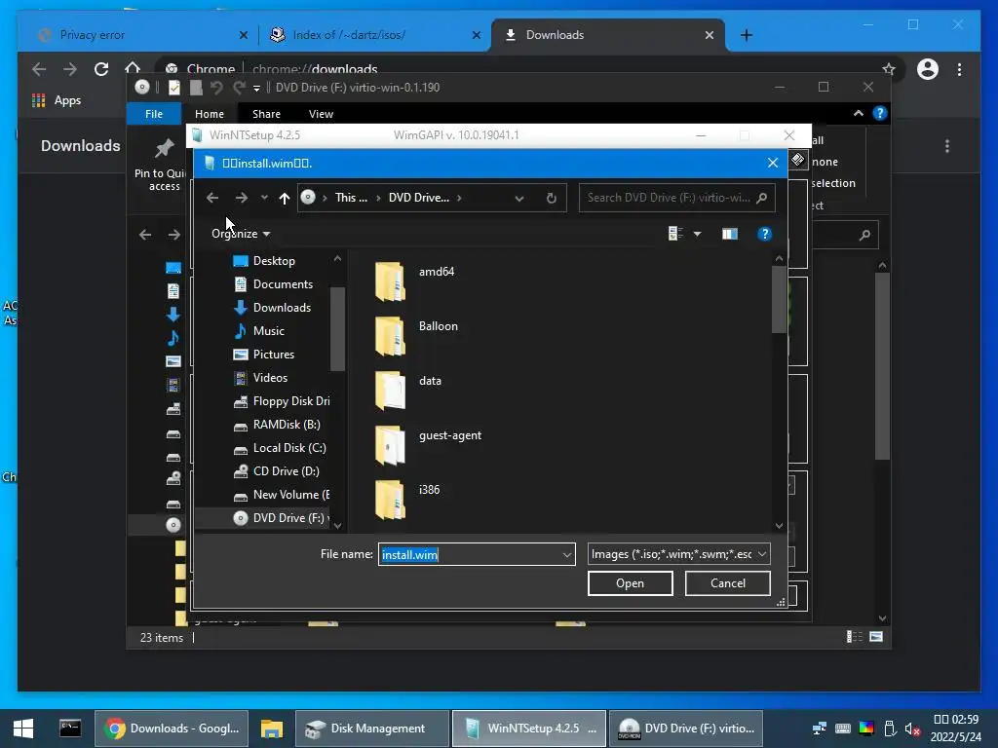998x748 pixels.
Task: Click the File name input field
Action: coord(469,554)
